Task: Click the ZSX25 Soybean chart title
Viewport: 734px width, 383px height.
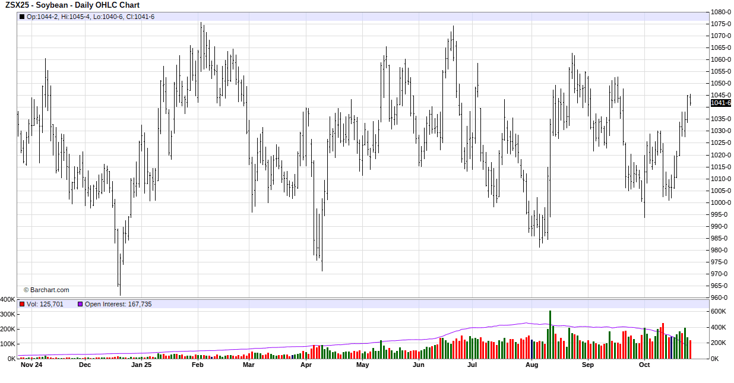Action: [72, 5]
